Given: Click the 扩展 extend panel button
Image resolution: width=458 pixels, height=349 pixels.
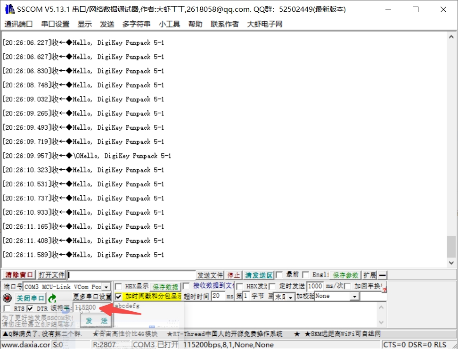Looking at the screenshot, I should (369, 275).
